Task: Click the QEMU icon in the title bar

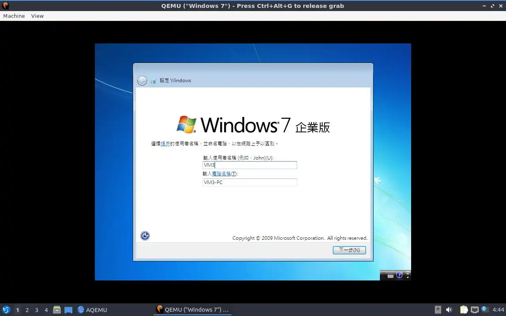Action: click(x=6, y=6)
